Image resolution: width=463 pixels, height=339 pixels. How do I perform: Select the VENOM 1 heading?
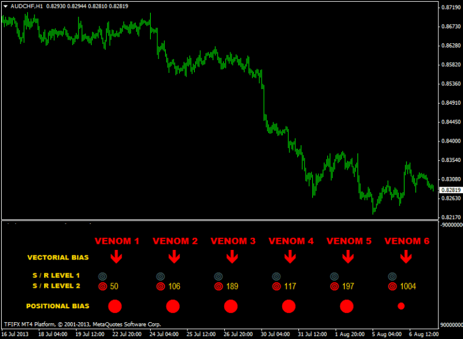(116, 241)
